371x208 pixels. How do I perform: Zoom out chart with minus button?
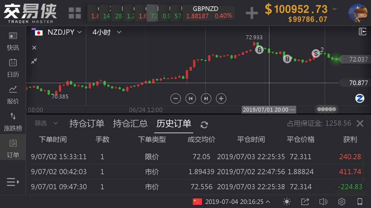[175, 99]
